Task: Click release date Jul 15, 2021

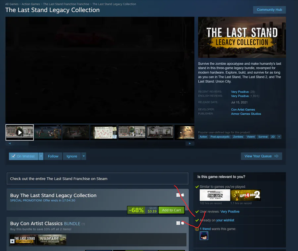Action: point(239,102)
